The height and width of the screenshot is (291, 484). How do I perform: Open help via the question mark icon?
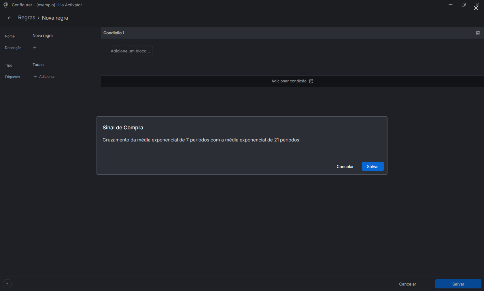[x=7, y=284]
